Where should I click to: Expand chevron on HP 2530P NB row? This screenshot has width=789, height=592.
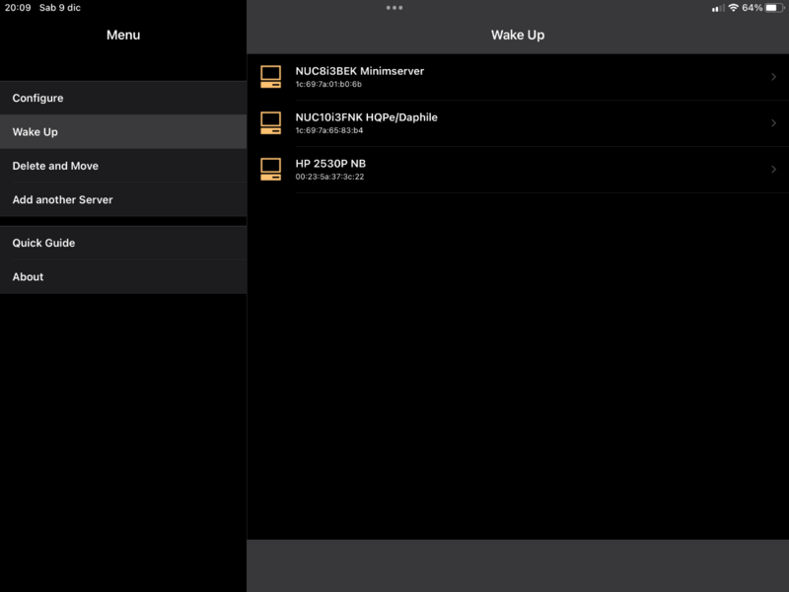coord(773,170)
